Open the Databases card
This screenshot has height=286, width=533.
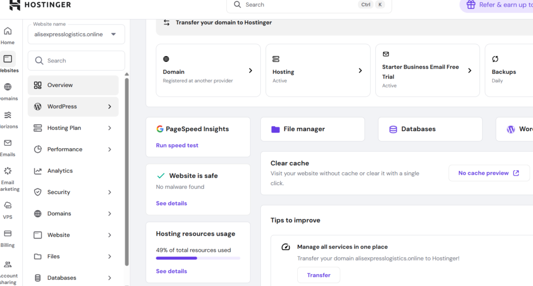430,129
